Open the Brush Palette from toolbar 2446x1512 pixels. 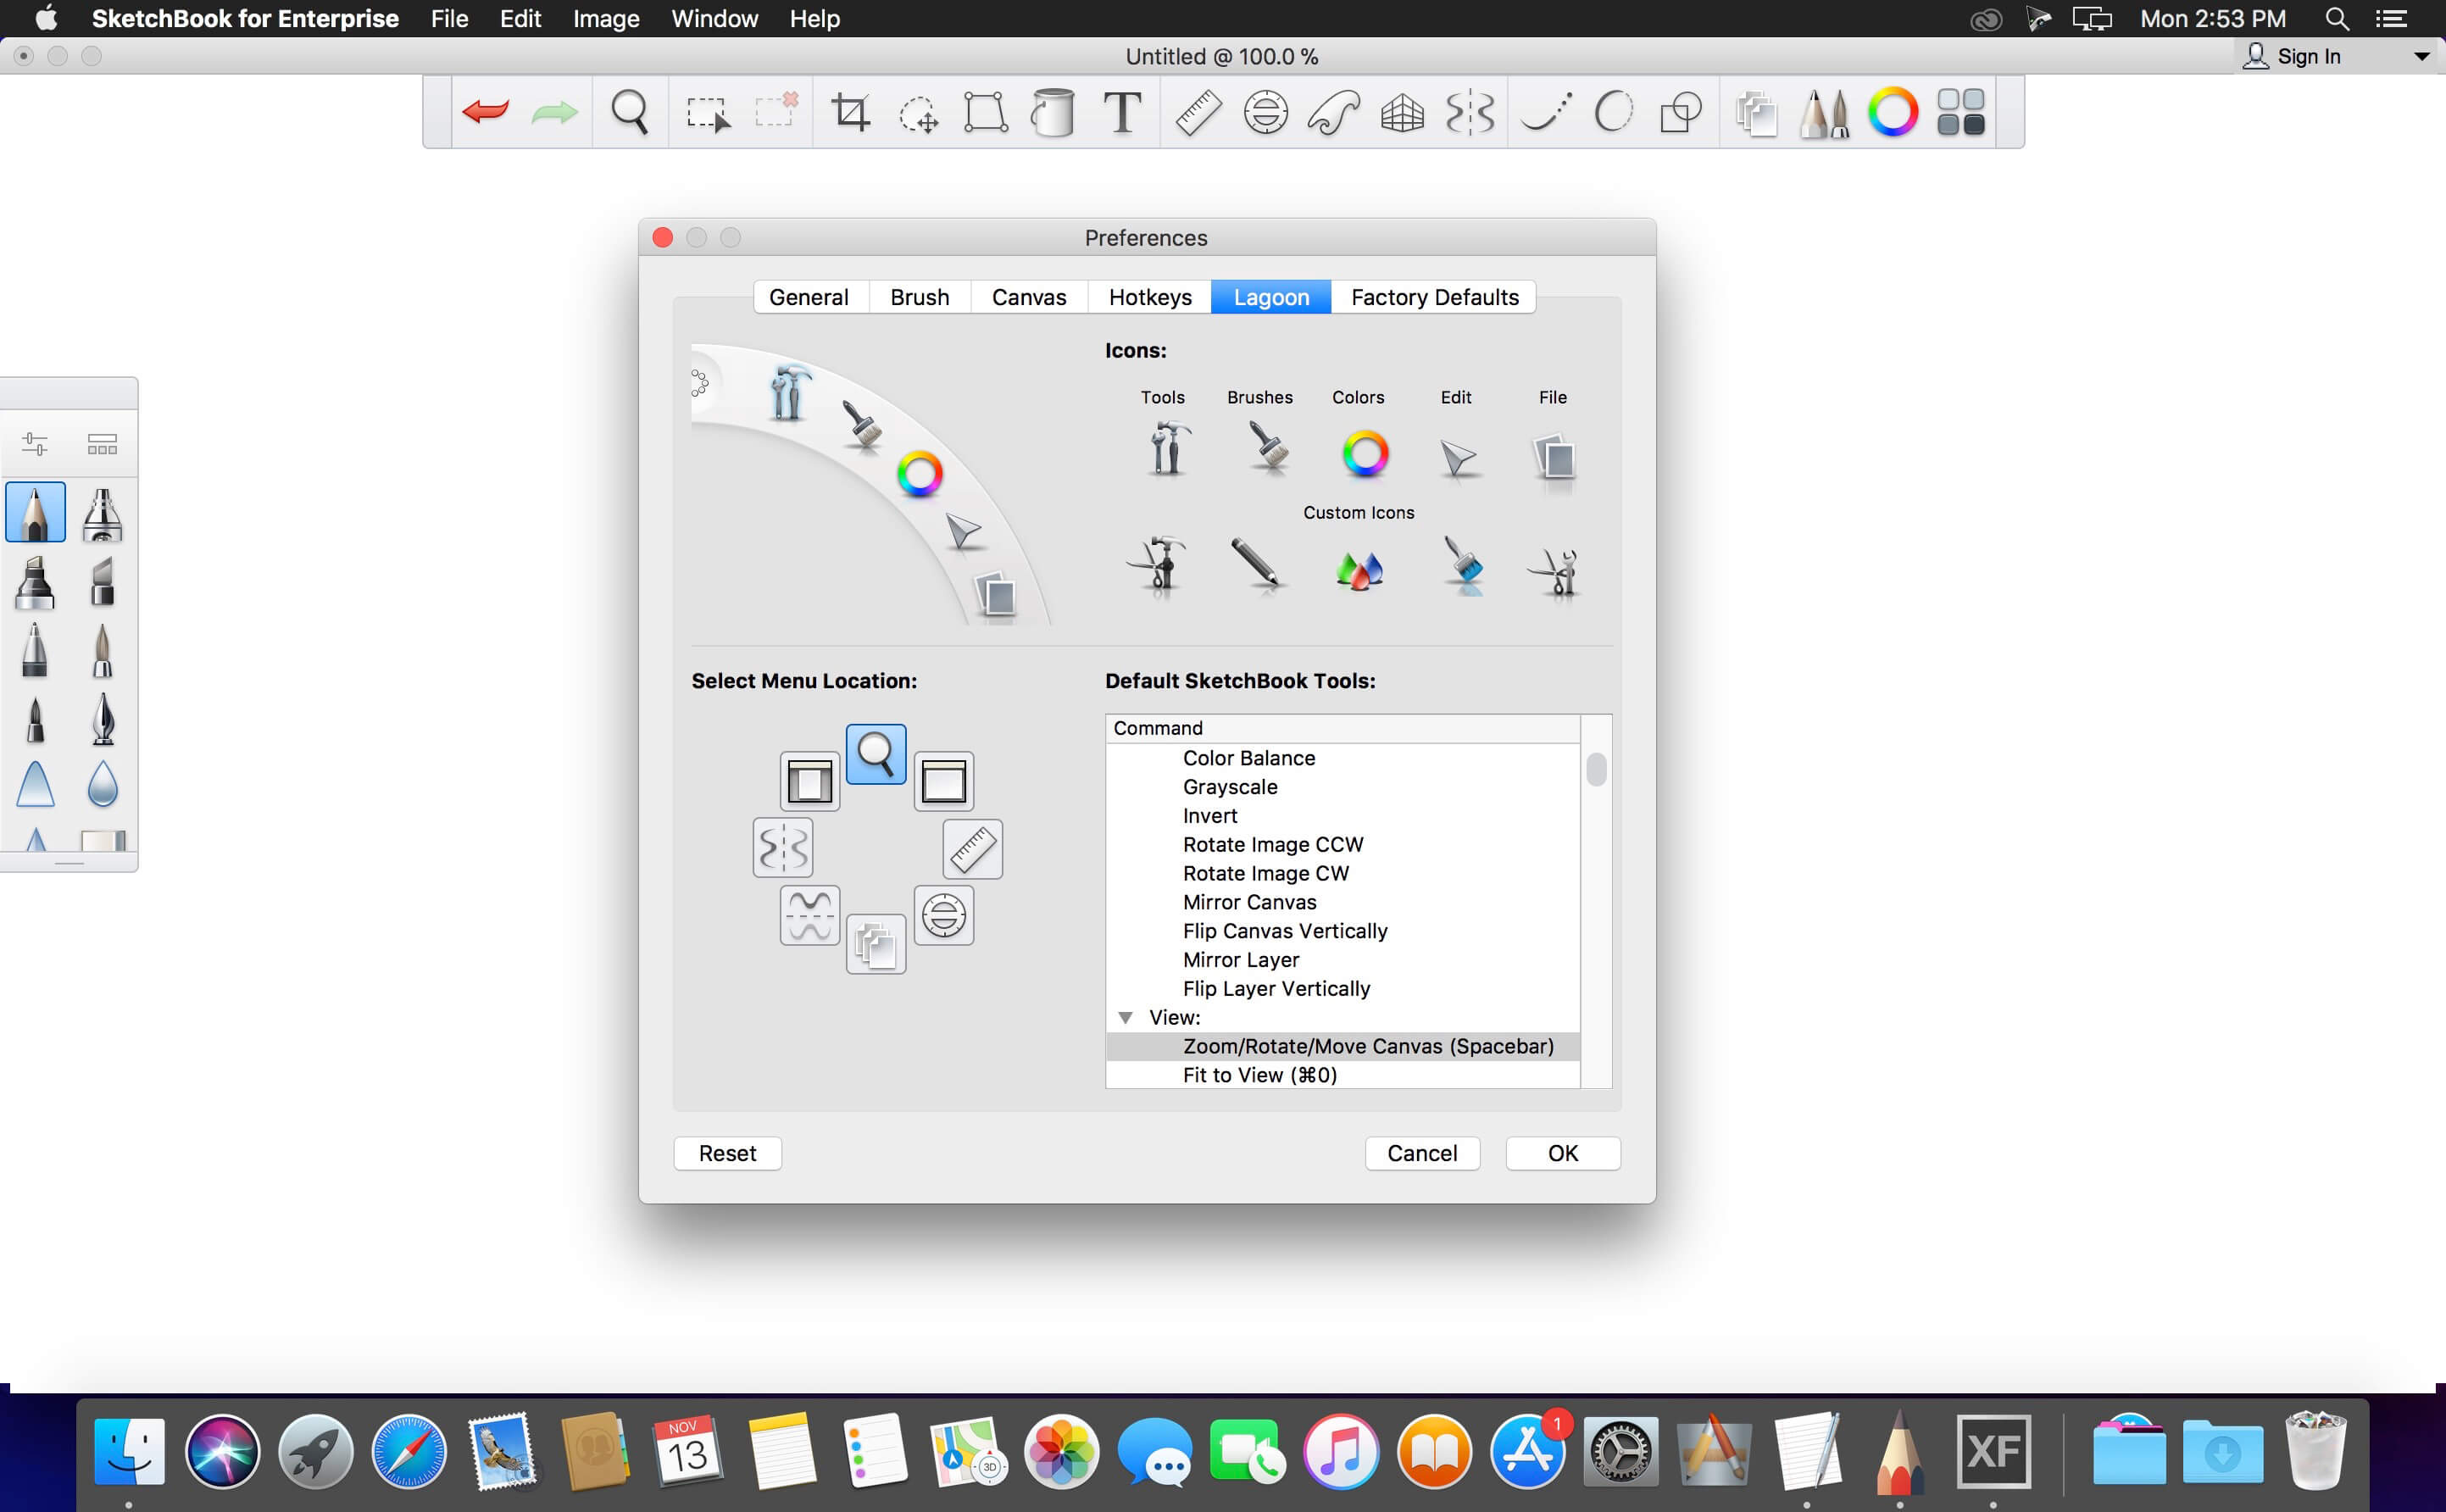click(x=1824, y=113)
